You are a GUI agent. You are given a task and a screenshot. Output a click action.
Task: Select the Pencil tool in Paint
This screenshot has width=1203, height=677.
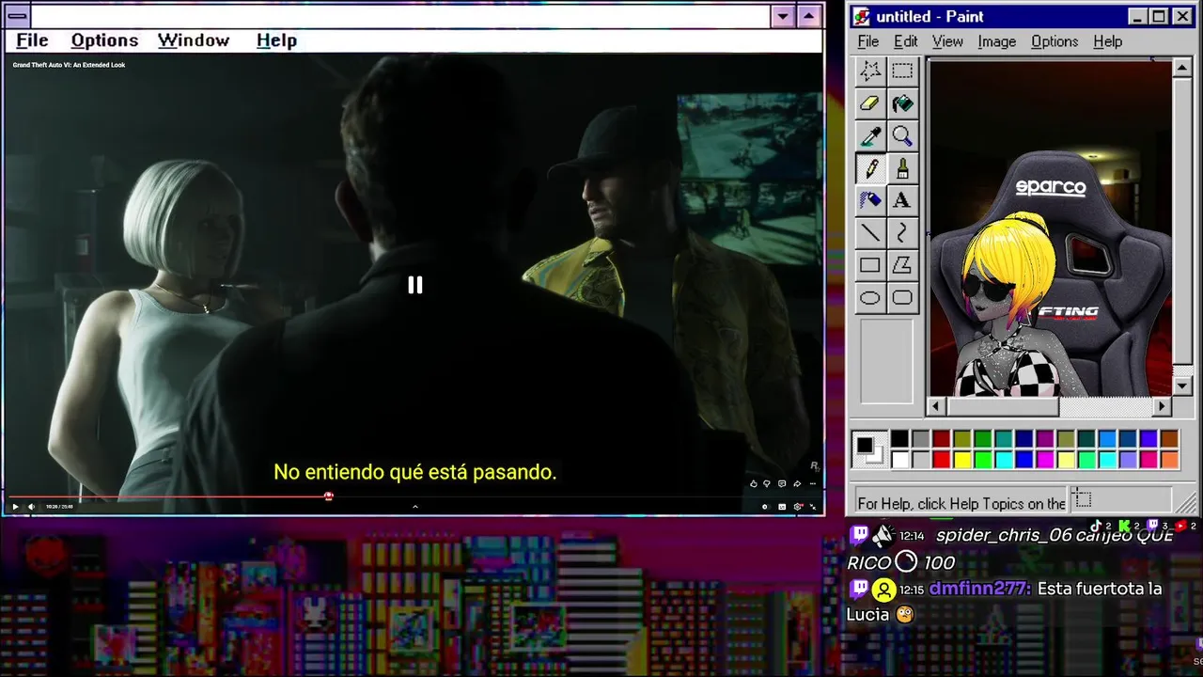click(870, 168)
